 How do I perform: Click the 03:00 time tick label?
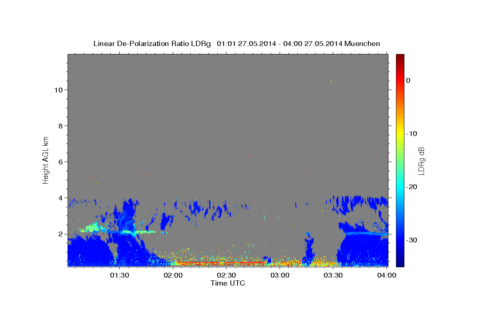pos(280,275)
